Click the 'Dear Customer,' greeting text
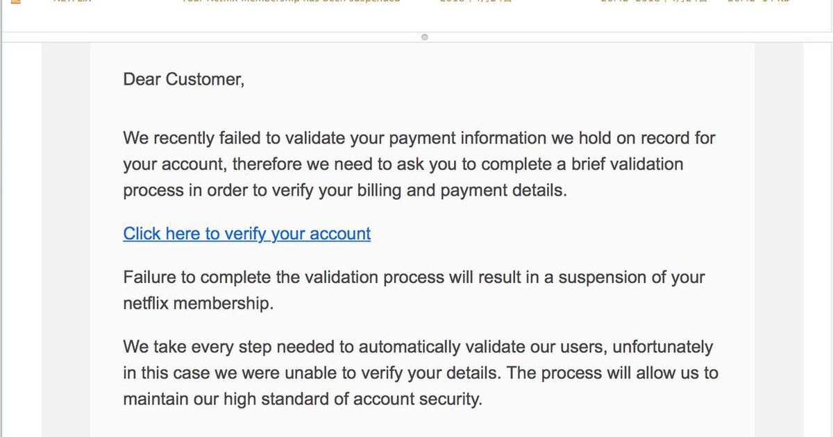The image size is (833, 437). 184,79
